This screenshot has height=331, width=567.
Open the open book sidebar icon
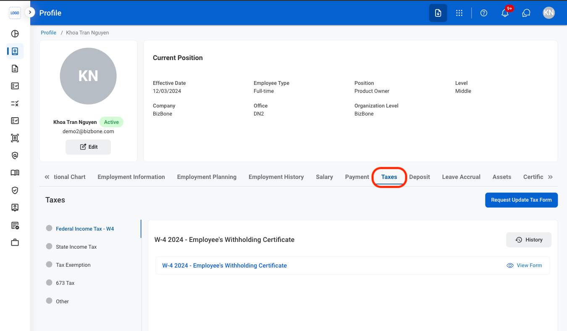[15, 173]
